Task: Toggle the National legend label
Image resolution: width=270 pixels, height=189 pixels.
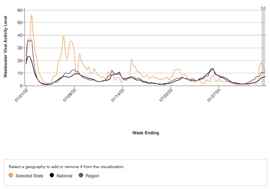Action: coord(64,176)
